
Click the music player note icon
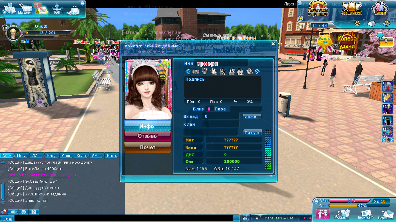coord(245,218)
